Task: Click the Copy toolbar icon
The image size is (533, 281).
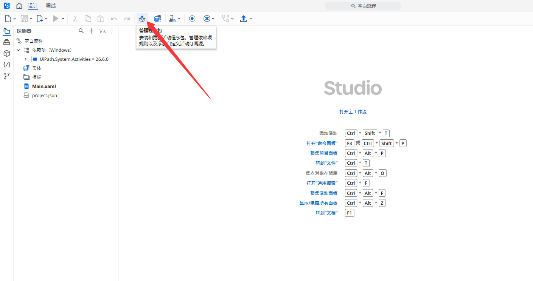Action: tap(88, 19)
